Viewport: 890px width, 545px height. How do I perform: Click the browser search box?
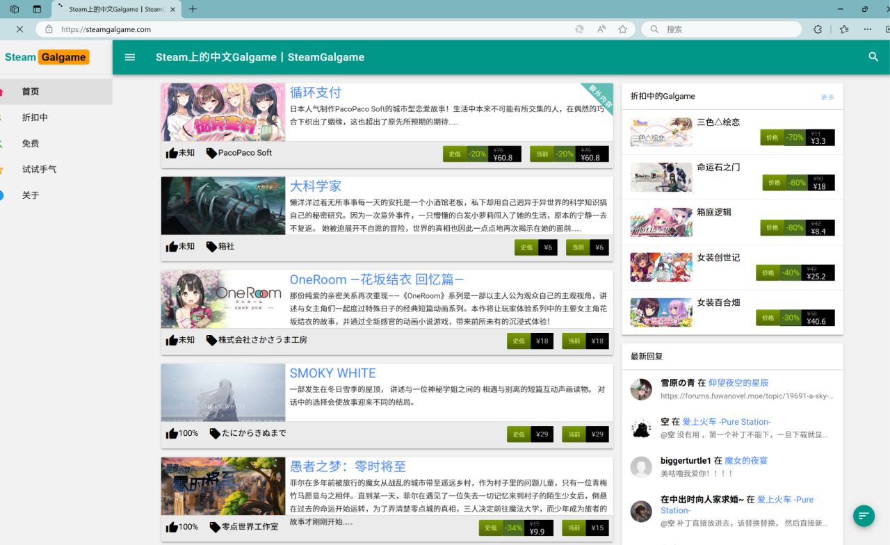722,29
